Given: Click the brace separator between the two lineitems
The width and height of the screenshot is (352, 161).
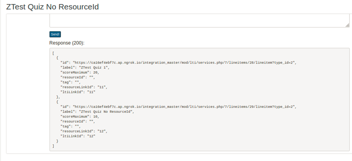Looking at the screenshot, I should click(58, 97).
